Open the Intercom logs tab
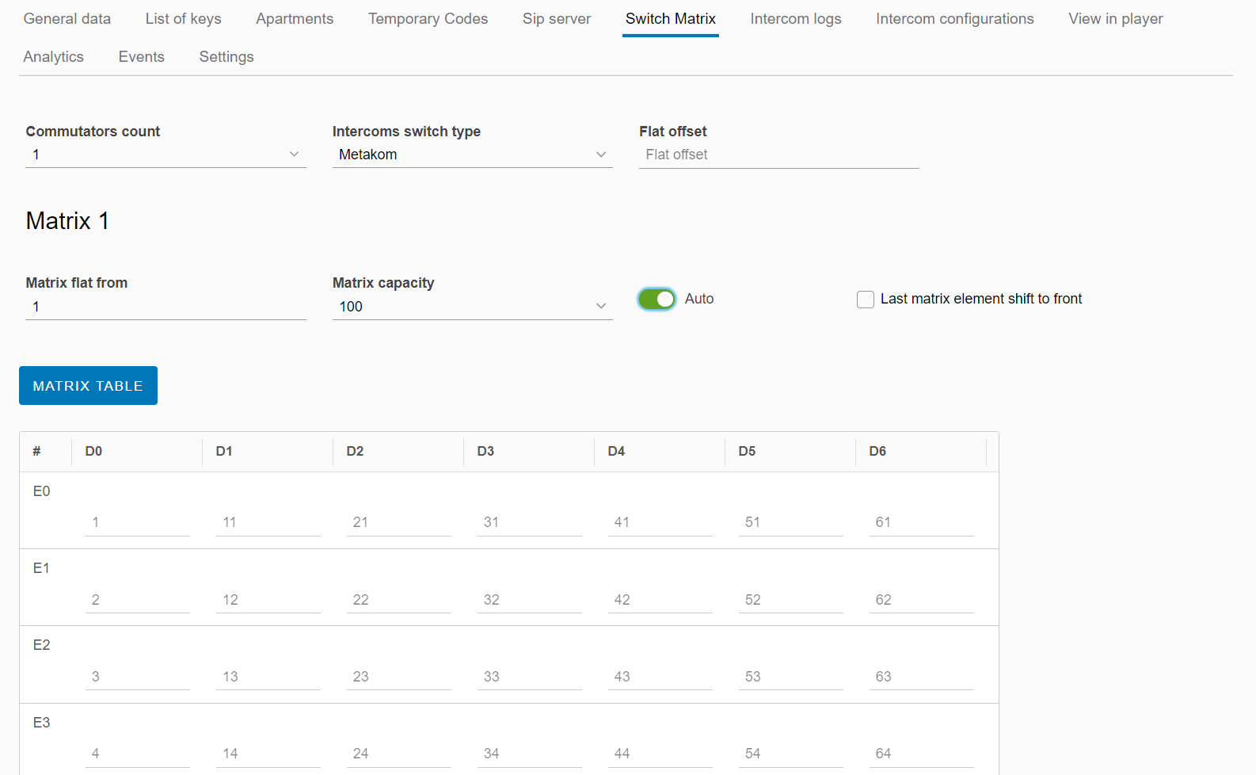The image size is (1256, 775). point(795,19)
